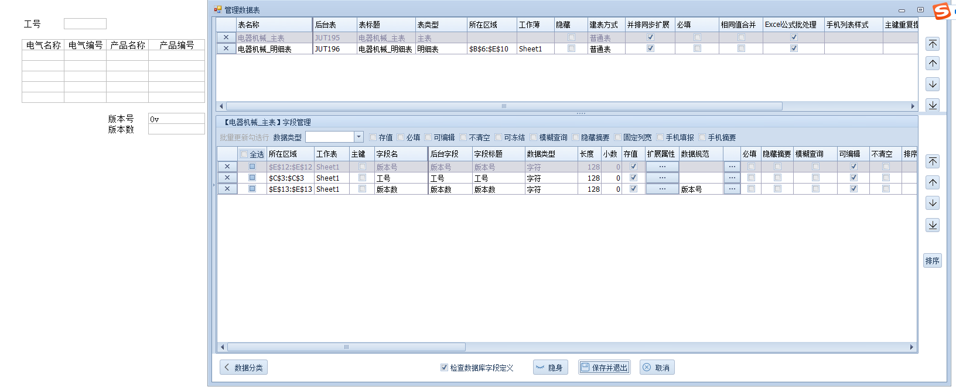
Task: Move field to top in field management
Action: pos(933,161)
